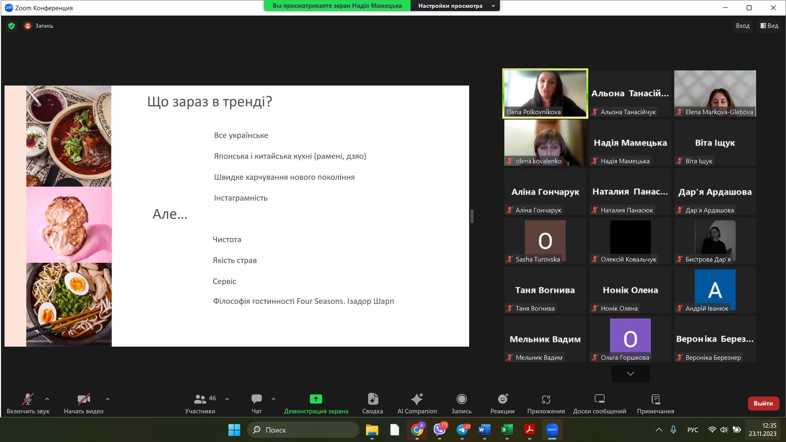Screen dimensions: 786x442
Task: Click the Вход sign-in button
Action: point(742,26)
